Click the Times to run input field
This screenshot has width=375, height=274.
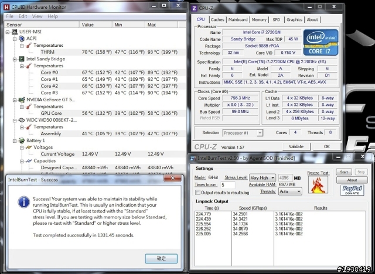coord(227,185)
